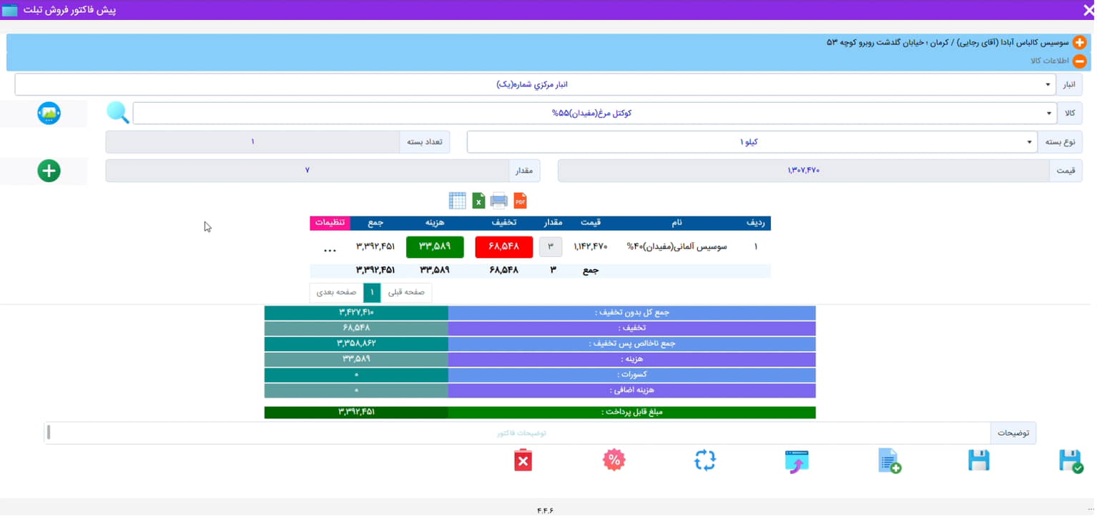Click the printer icon above the table
This screenshot has height=517, width=1097.
[x=498, y=201]
